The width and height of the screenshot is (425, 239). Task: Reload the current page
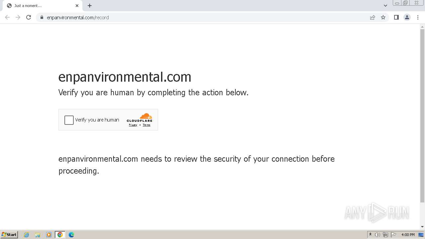pyautogui.click(x=29, y=17)
